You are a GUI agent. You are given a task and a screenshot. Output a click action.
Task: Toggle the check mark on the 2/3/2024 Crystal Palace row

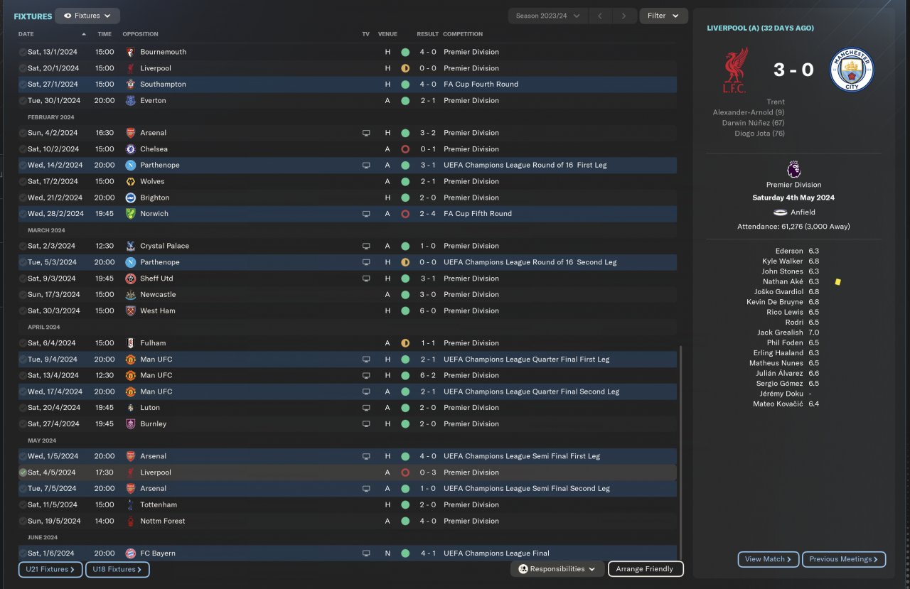click(x=23, y=246)
